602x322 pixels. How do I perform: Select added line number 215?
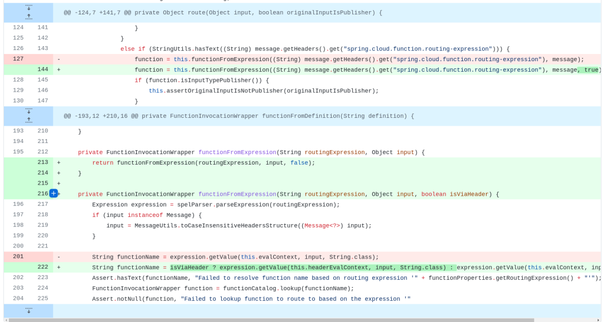42,183
